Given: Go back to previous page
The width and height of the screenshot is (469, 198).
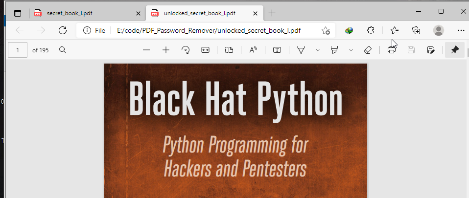Looking at the screenshot, I should coord(20,30).
